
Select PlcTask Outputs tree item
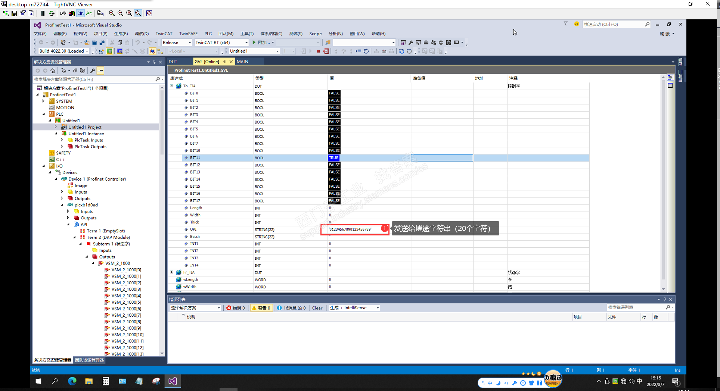[x=90, y=147]
